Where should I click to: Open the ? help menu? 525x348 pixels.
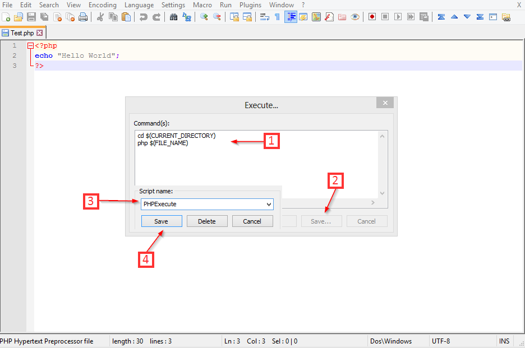pyautogui.click(x=303, y=5)
